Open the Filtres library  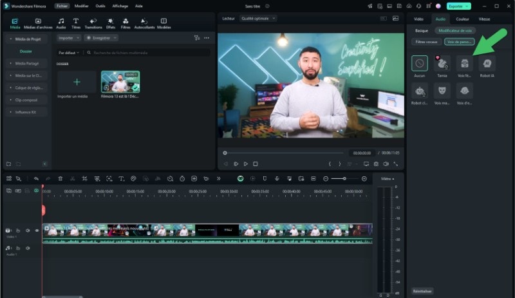pyautogui.click(x=126, y=24)
